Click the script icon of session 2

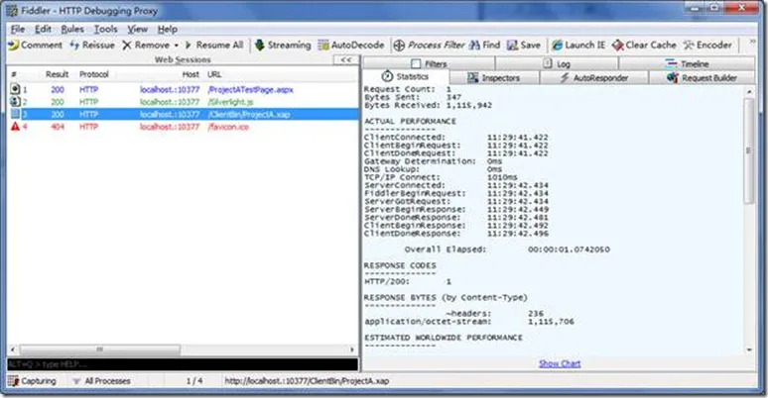pyautogui.click(x=15, y=101)
